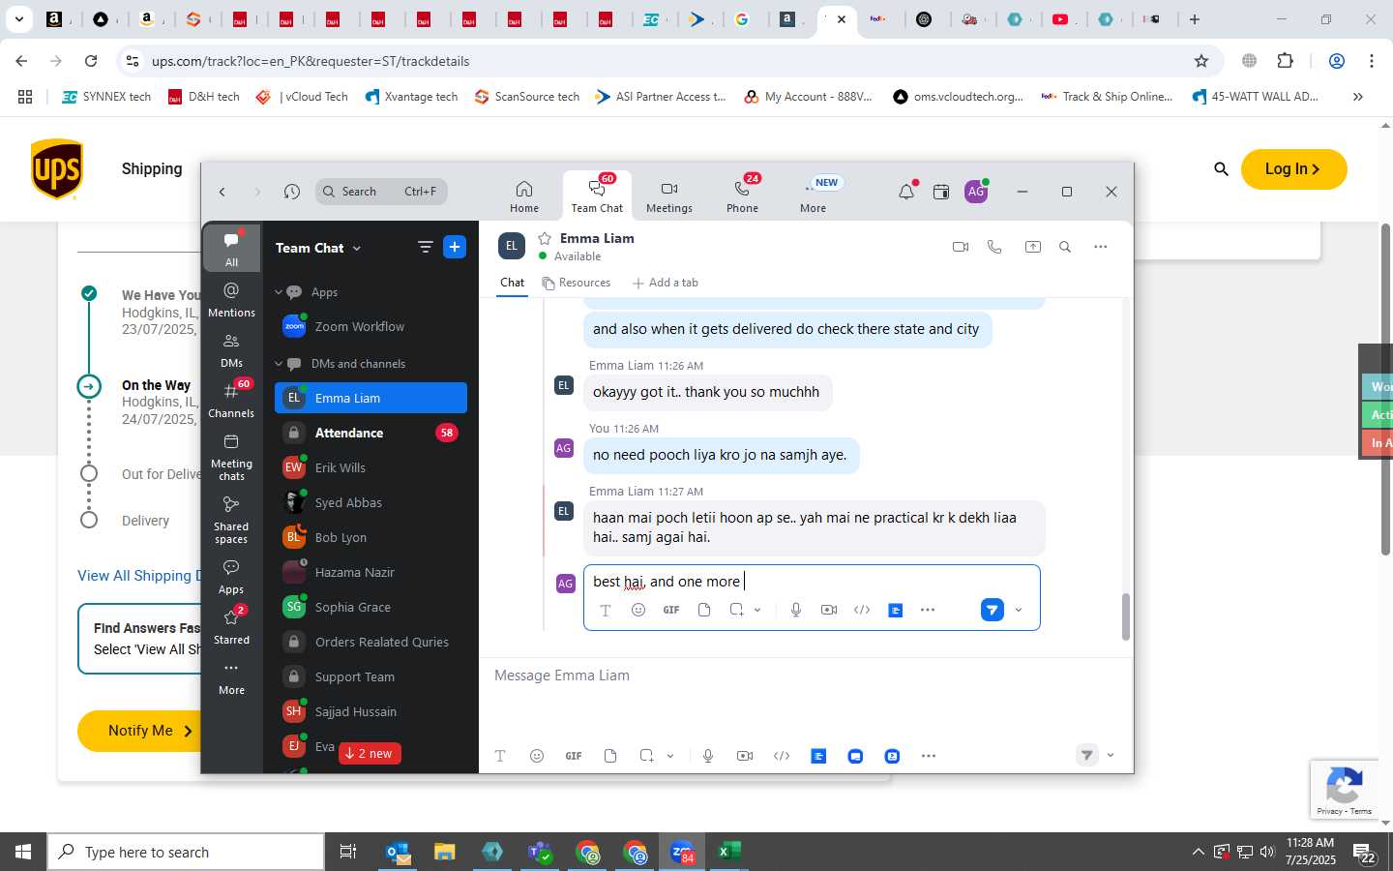Start audio call with Emma Liam

[x=994, y=247]
